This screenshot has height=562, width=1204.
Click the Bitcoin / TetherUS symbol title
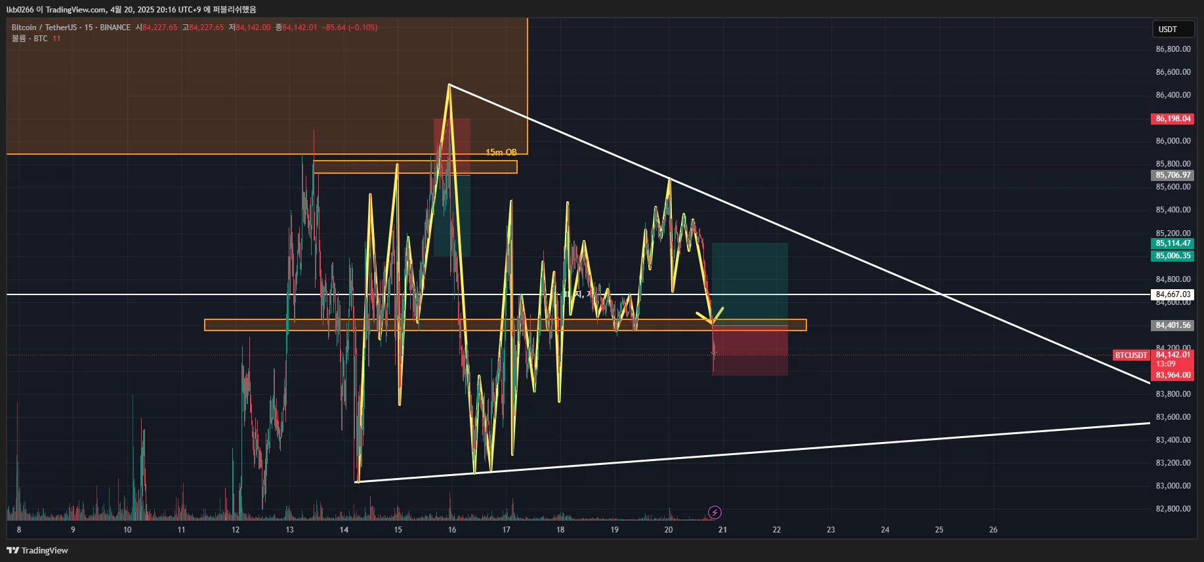(x=44, y=28)
